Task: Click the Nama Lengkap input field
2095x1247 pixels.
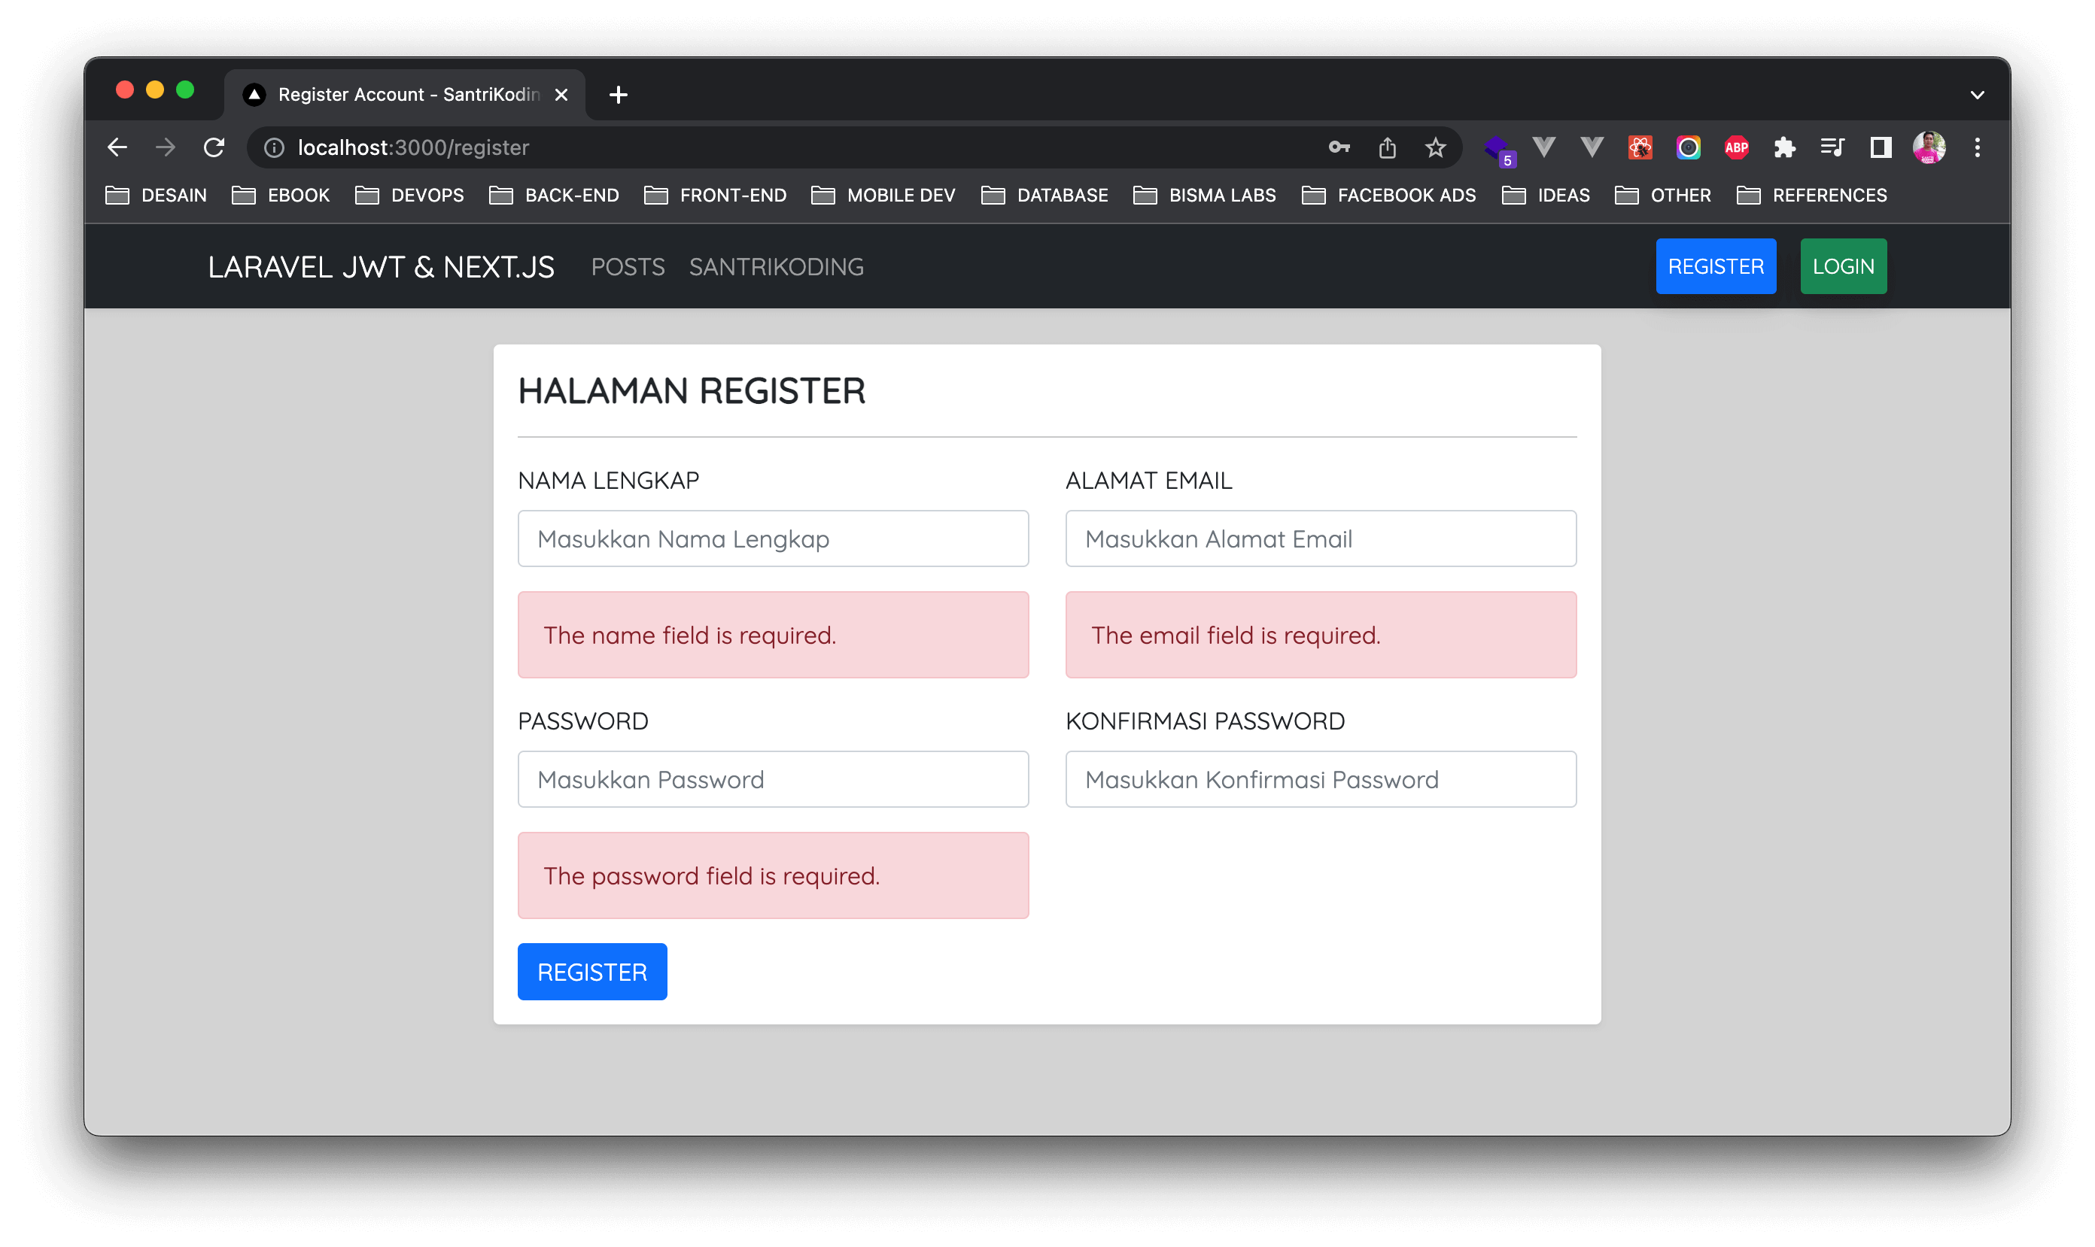Action: [773, 539]
